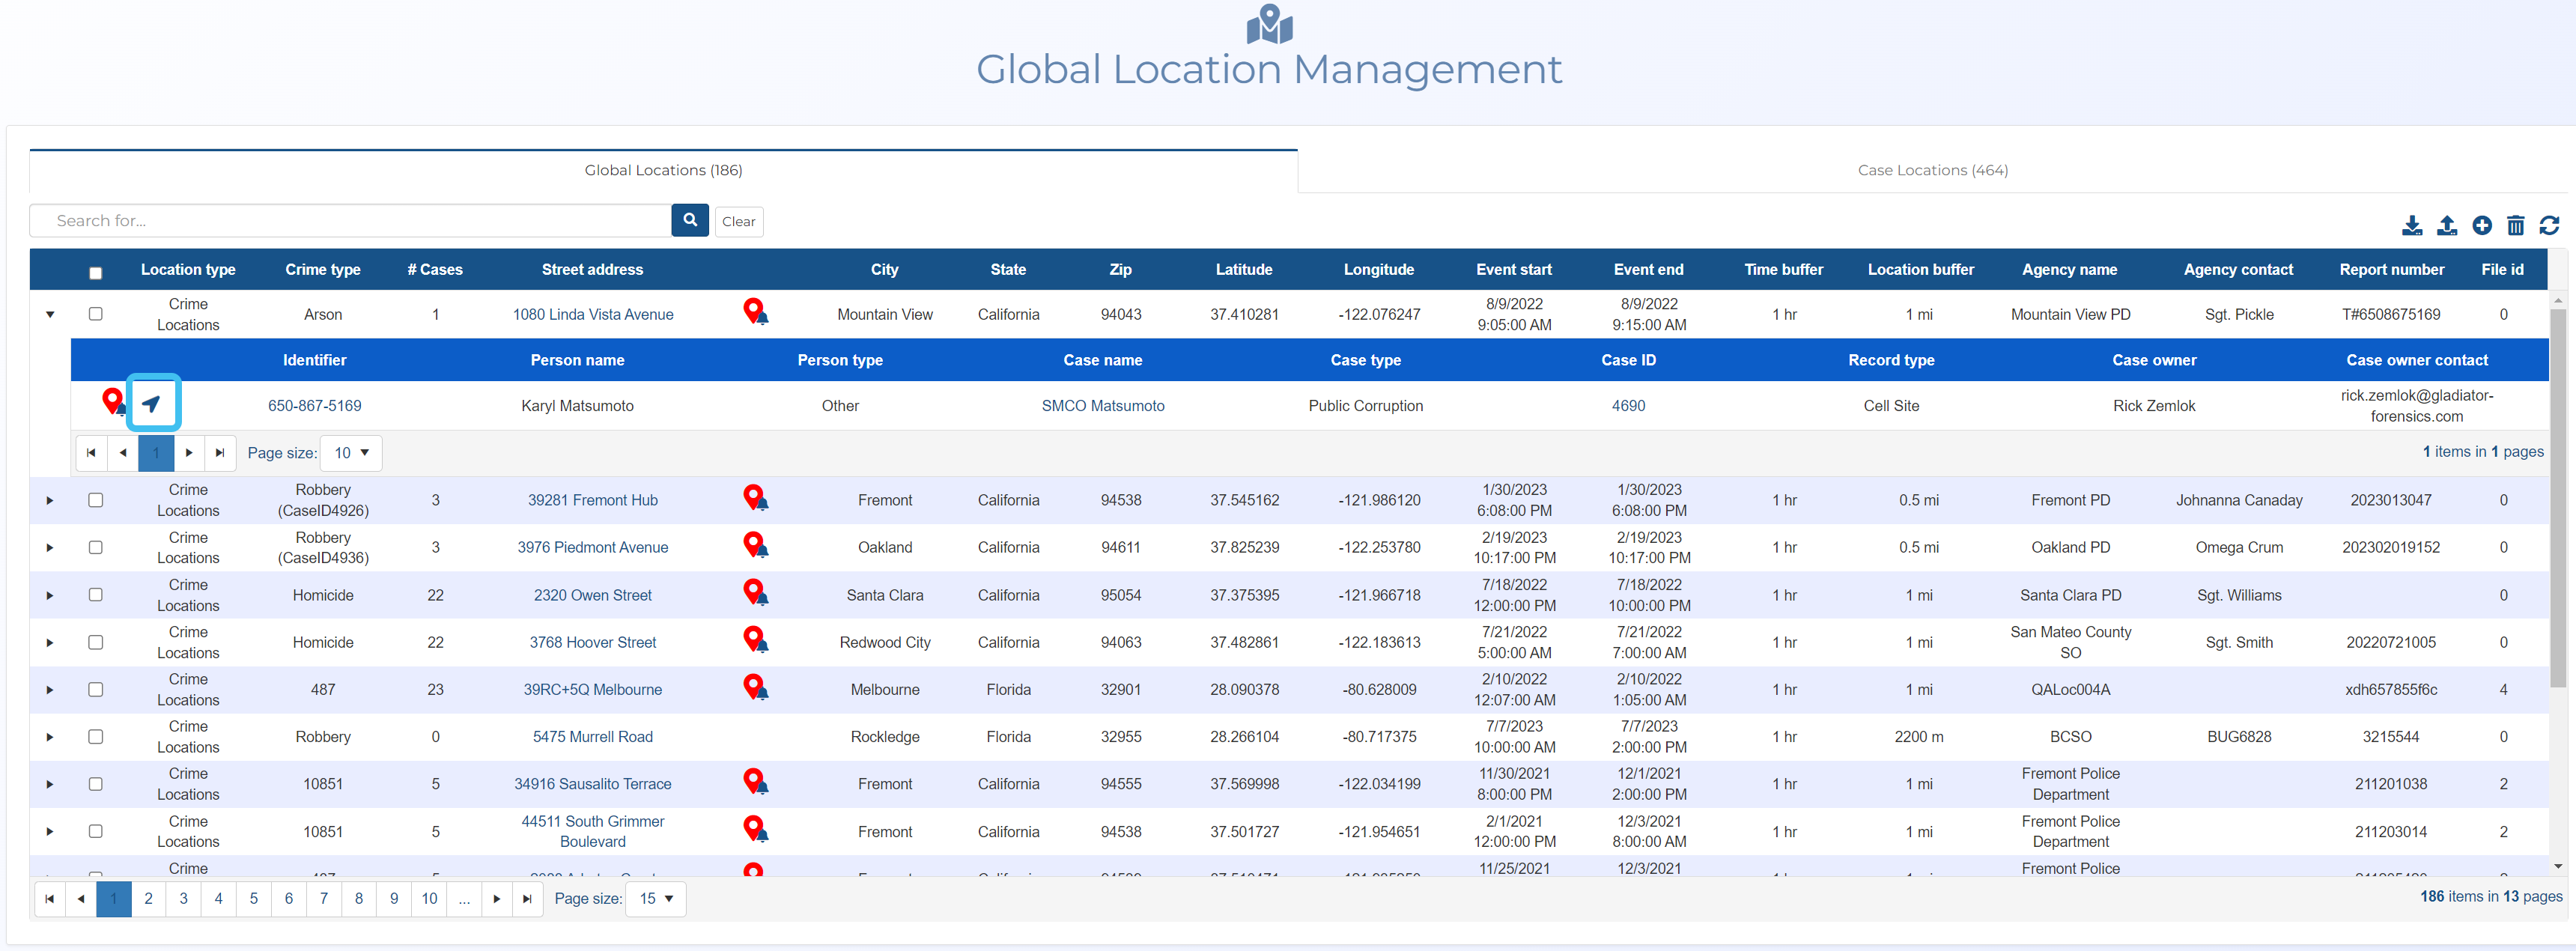This screenshot has width=2576, height=951.
Task: Check the box for 3976 Piedmont Avenue row
Action: coord(96,547)
